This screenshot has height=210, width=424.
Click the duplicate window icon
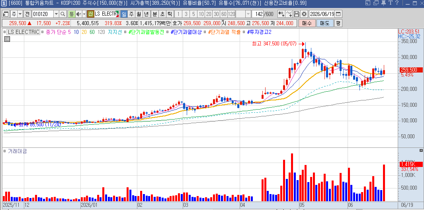375,3
